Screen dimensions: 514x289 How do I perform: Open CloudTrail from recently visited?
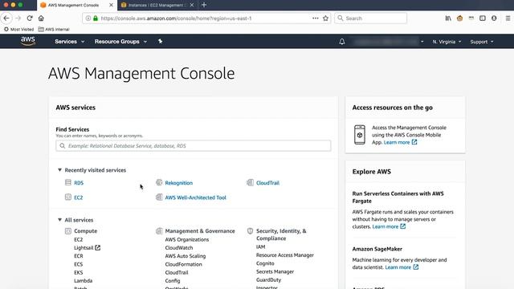[x=267, y=183]
